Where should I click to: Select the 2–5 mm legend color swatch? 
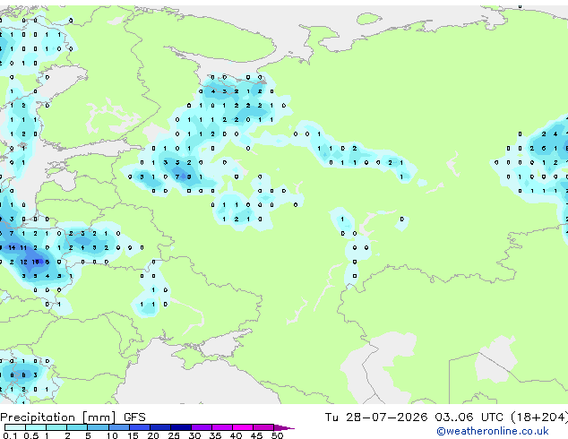77,427
